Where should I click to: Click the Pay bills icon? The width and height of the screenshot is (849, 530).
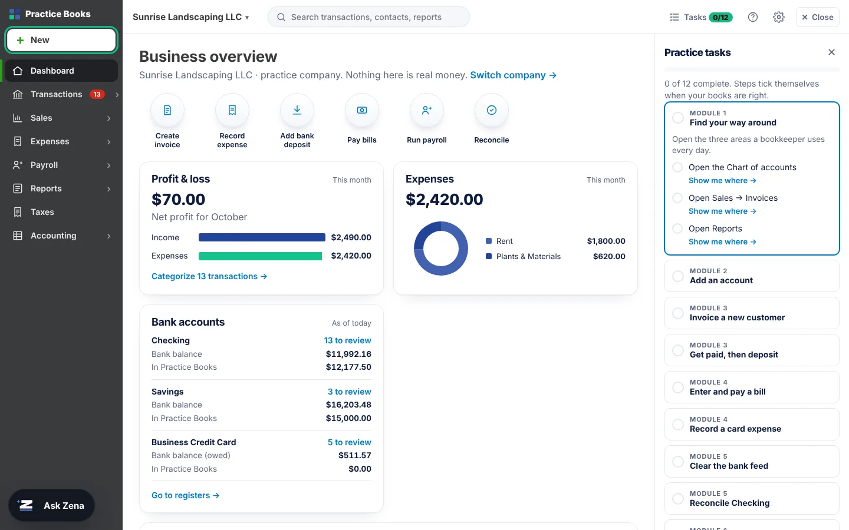coord(362,110)
